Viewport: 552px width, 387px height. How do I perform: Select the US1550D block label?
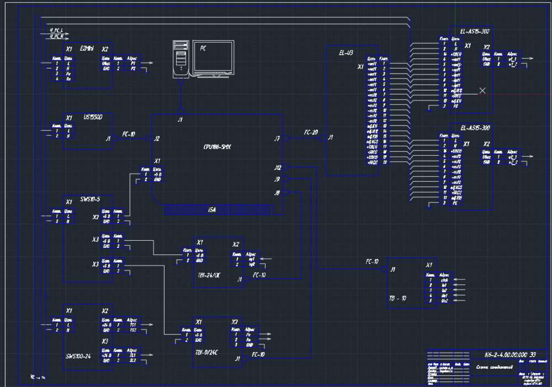(92, 116)
